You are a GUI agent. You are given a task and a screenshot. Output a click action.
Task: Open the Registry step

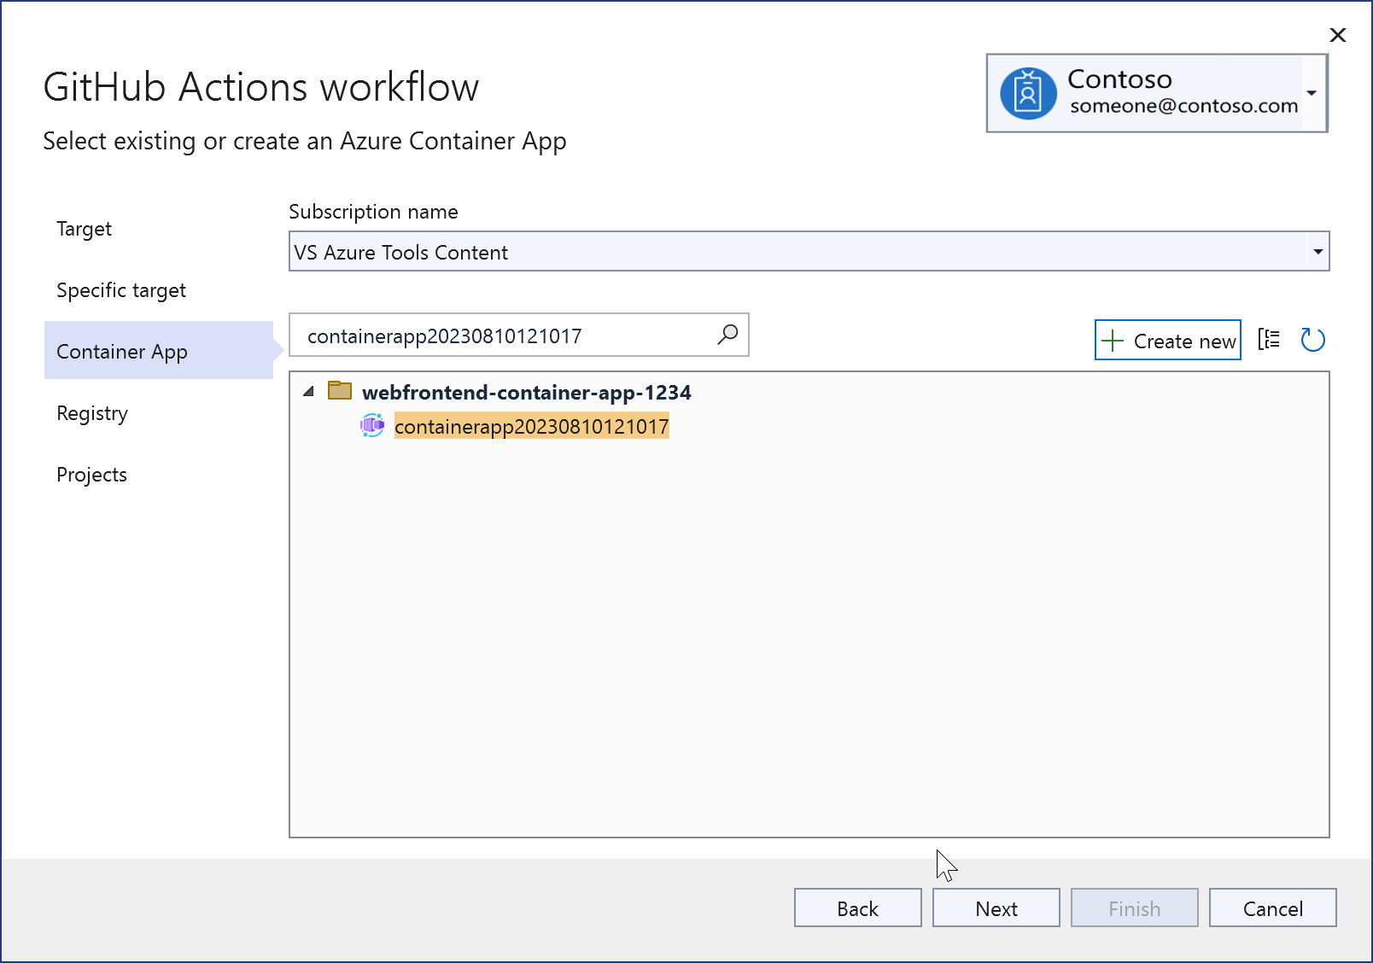tap(91, 413)
